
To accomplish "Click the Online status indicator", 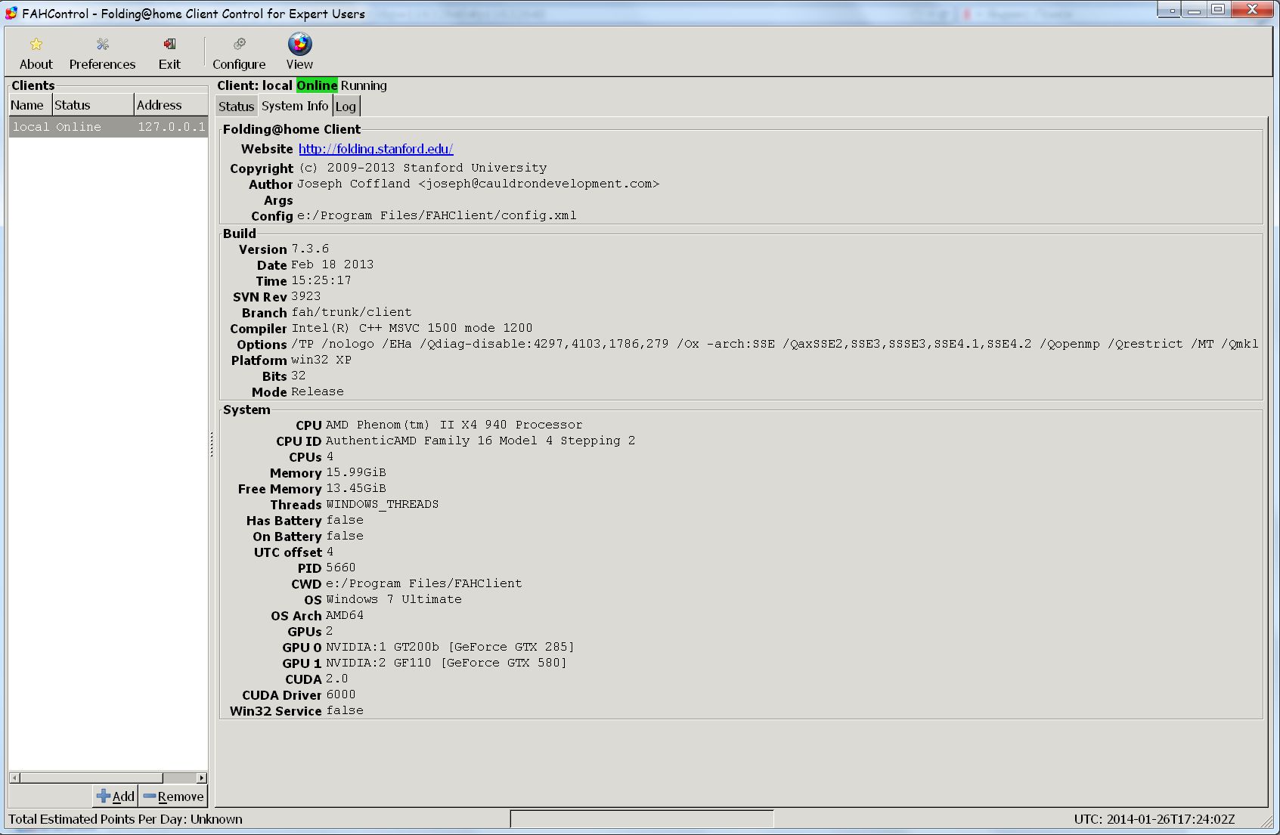I will 317,85.
